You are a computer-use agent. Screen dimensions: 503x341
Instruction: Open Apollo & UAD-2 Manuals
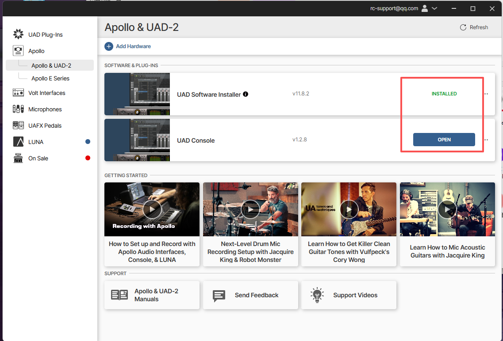click(x=152, y=295)
